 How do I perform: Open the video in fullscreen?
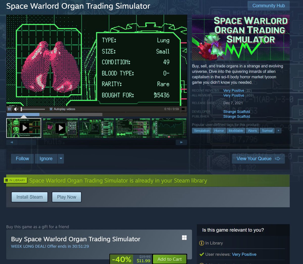pos(183,109)
